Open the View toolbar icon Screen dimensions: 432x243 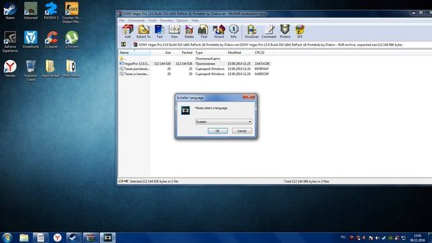click(174, 31)
